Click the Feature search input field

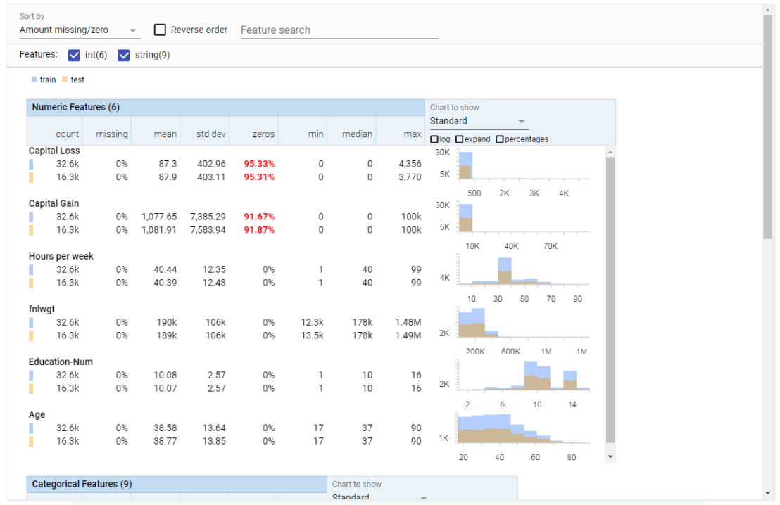point(339,30)
